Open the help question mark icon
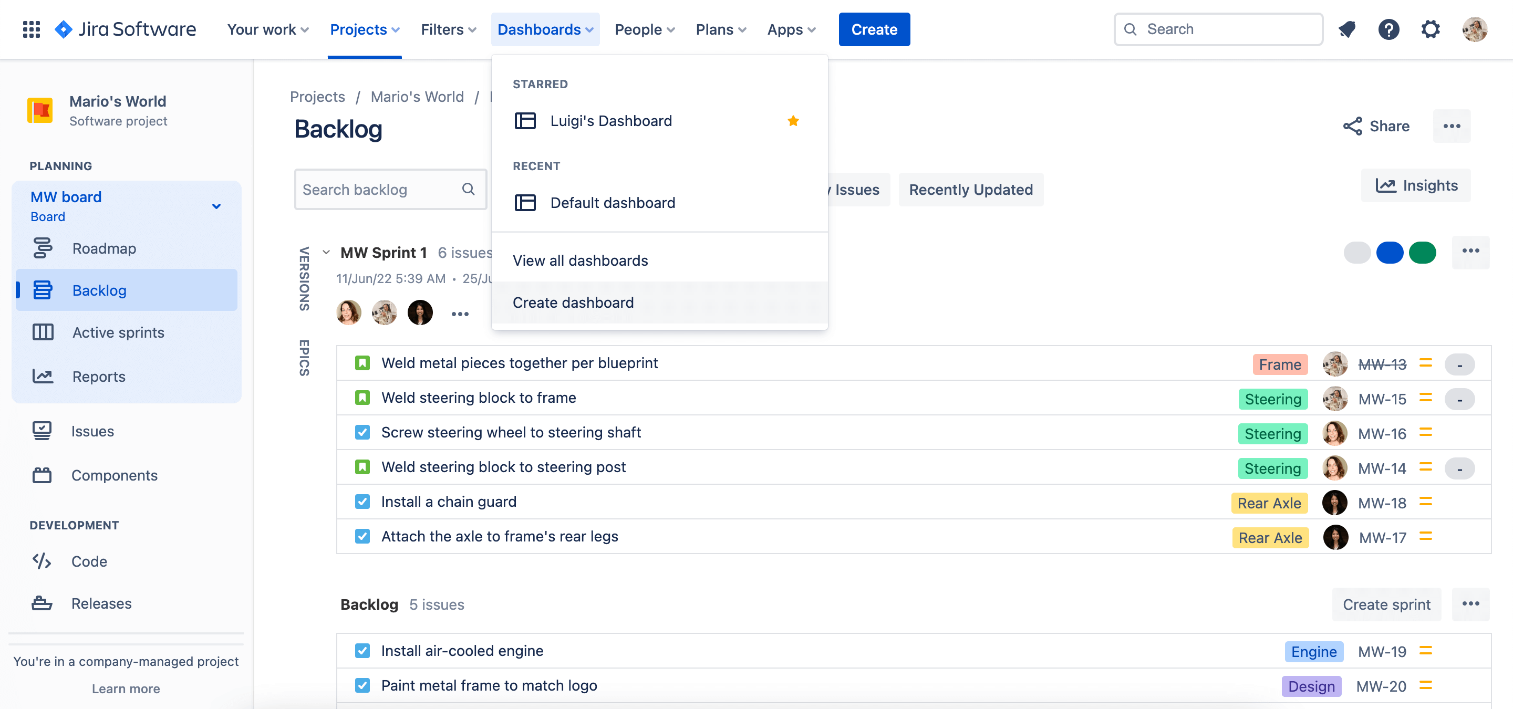Image resolution: width=1513 pixels, height=709 pixels. pos(1388,29)
